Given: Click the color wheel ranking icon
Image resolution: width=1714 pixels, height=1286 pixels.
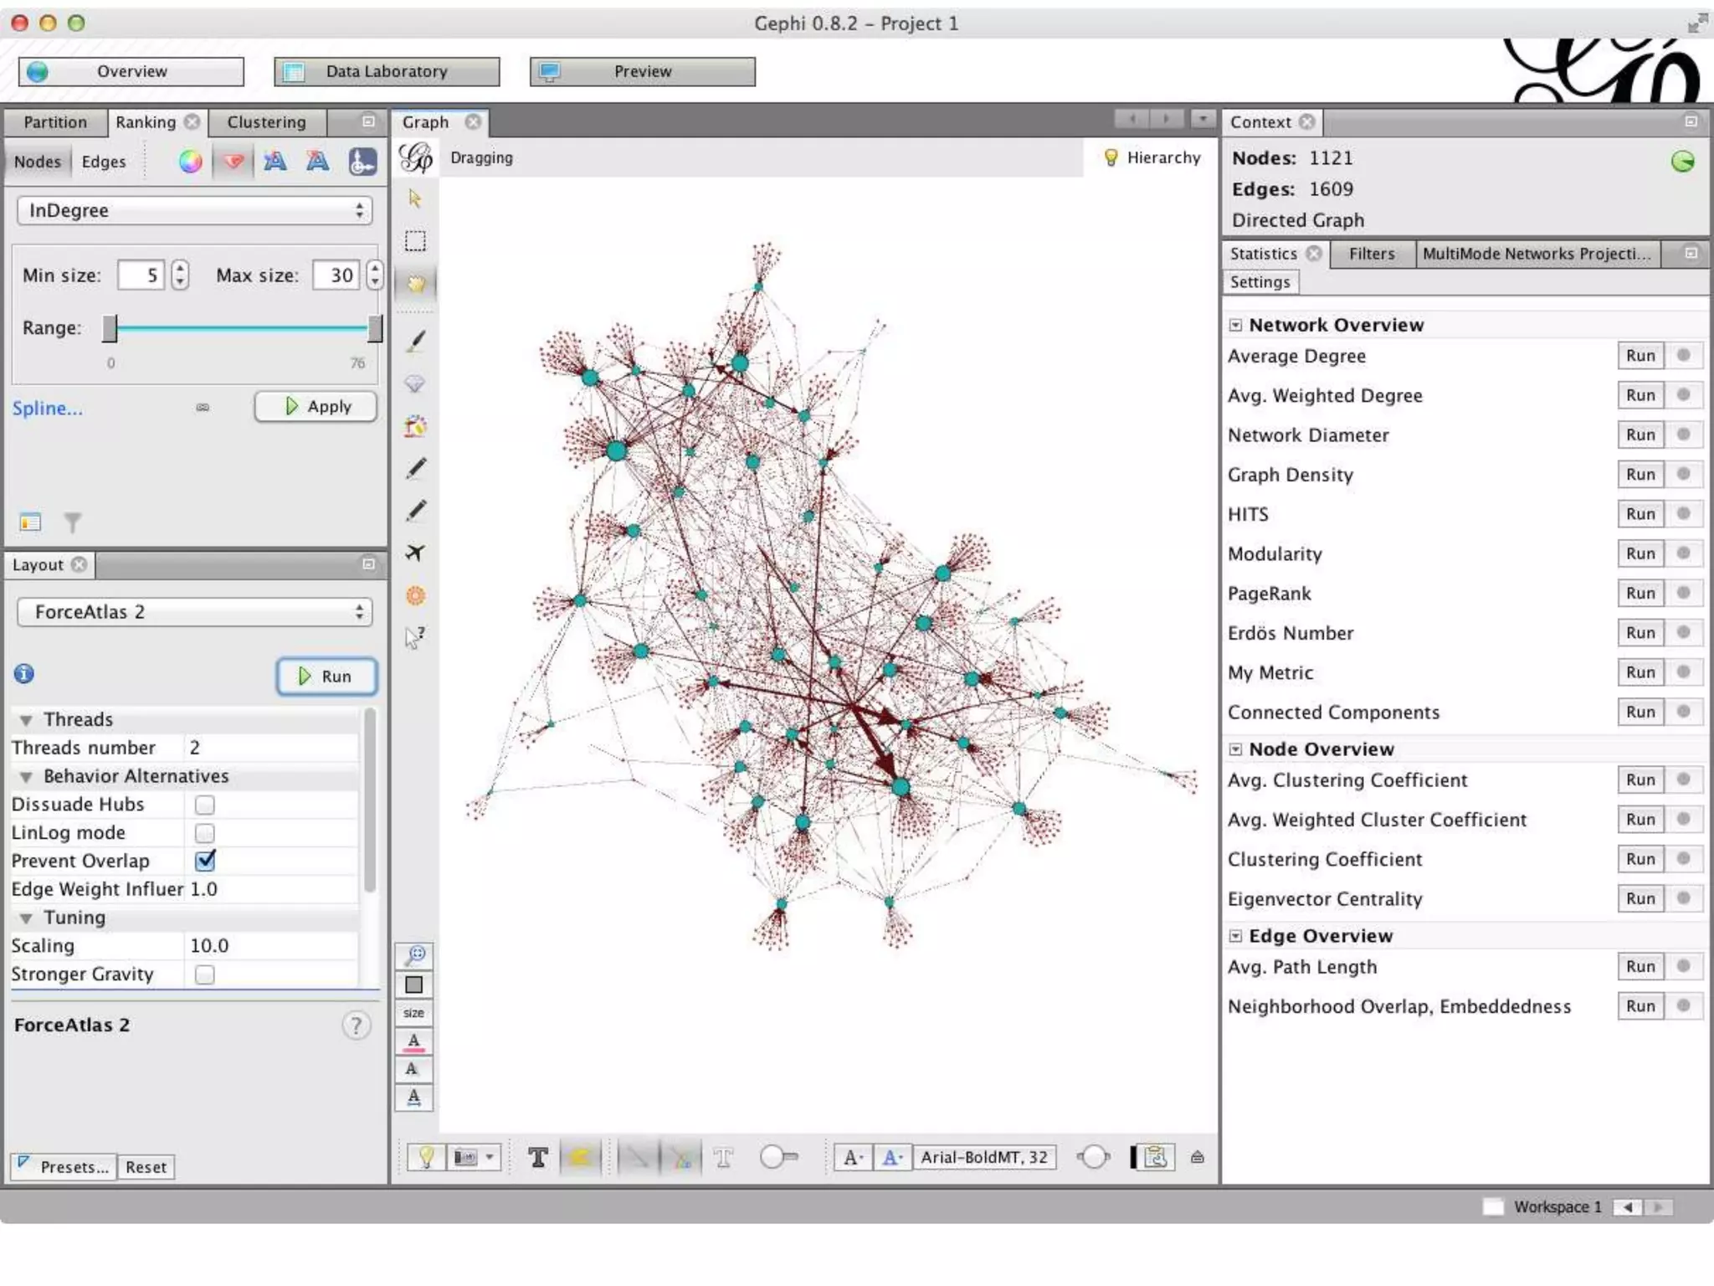Looking at the screenshot, I should coord(191,162).
